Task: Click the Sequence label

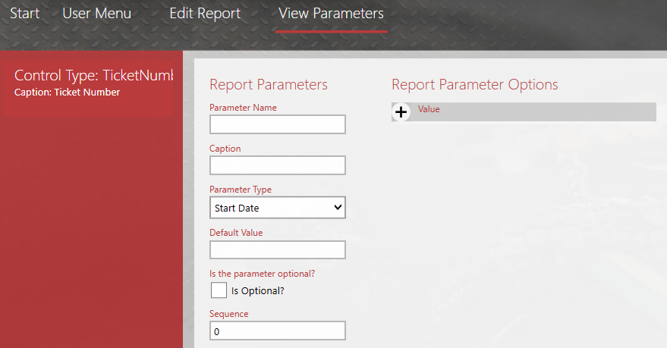Action: pyautogui.click(x=229, y=314)
